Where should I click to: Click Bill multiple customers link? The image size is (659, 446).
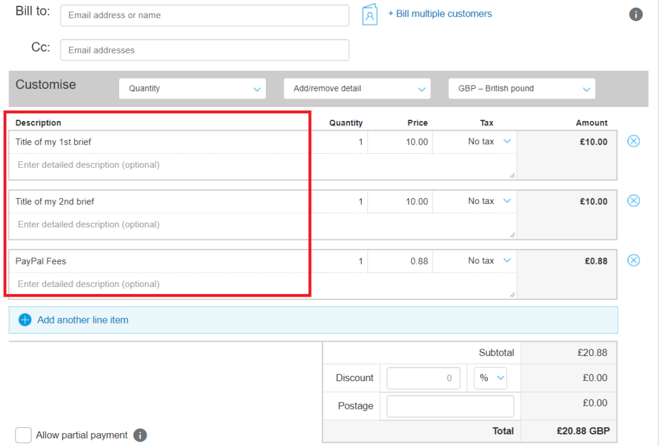coord(440,14)
